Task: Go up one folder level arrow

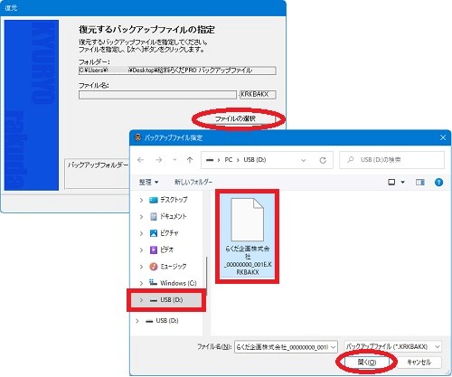Action: pos(190,160)
